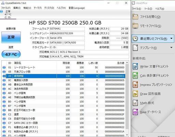175x137 pixels.
Task: Click the 対応転送モード SATA/600 field
Action: pos(67,43)
